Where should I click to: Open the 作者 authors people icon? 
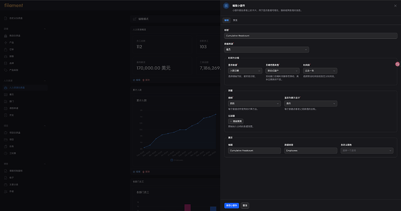tap(6, 191)
